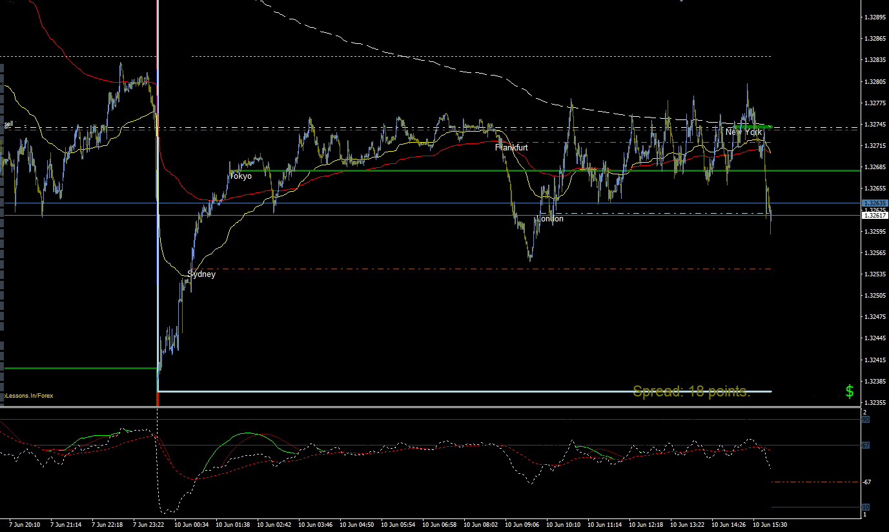This screenshot has width=889, height=532.
Task: Click the '10 Jun 05:54' time label
Action: click(x=398, y=525)
